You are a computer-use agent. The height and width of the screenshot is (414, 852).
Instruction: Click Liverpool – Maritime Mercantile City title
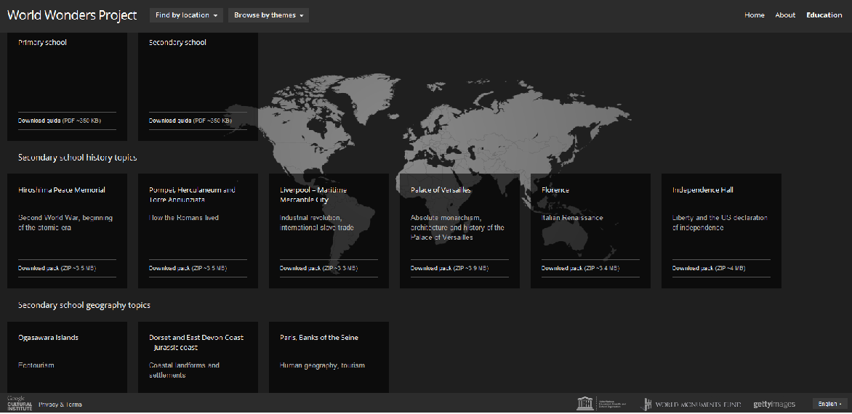pos(313,195)
